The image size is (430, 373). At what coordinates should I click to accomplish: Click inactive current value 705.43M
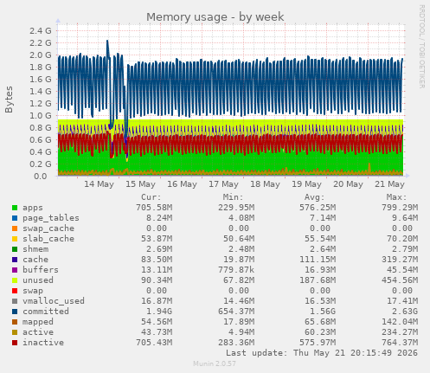point(154,343)
